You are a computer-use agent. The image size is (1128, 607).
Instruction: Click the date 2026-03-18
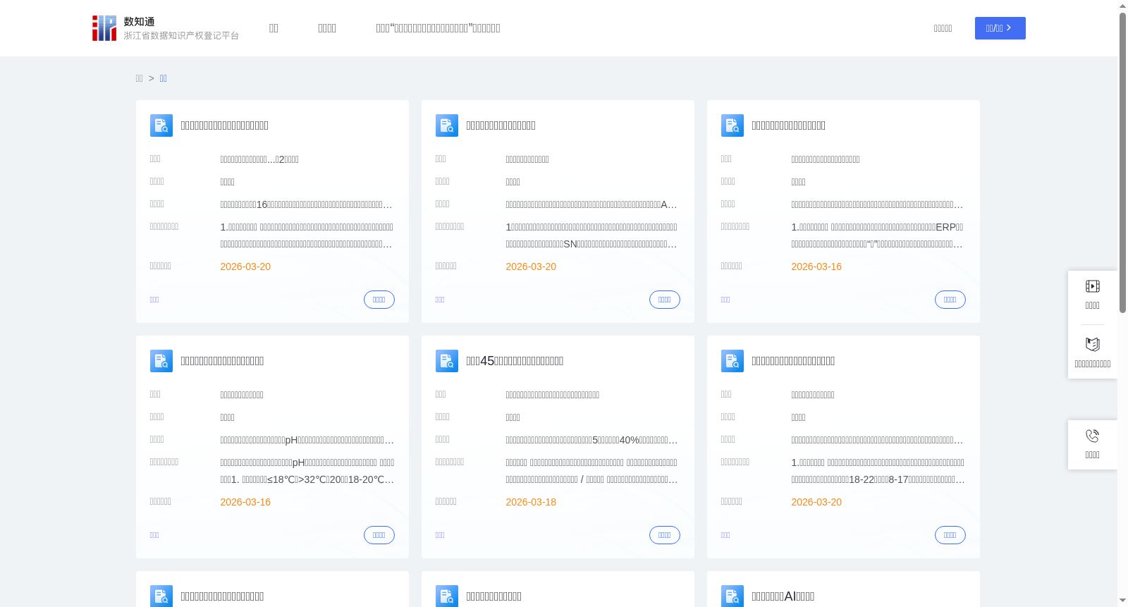[x=531, y=502]
